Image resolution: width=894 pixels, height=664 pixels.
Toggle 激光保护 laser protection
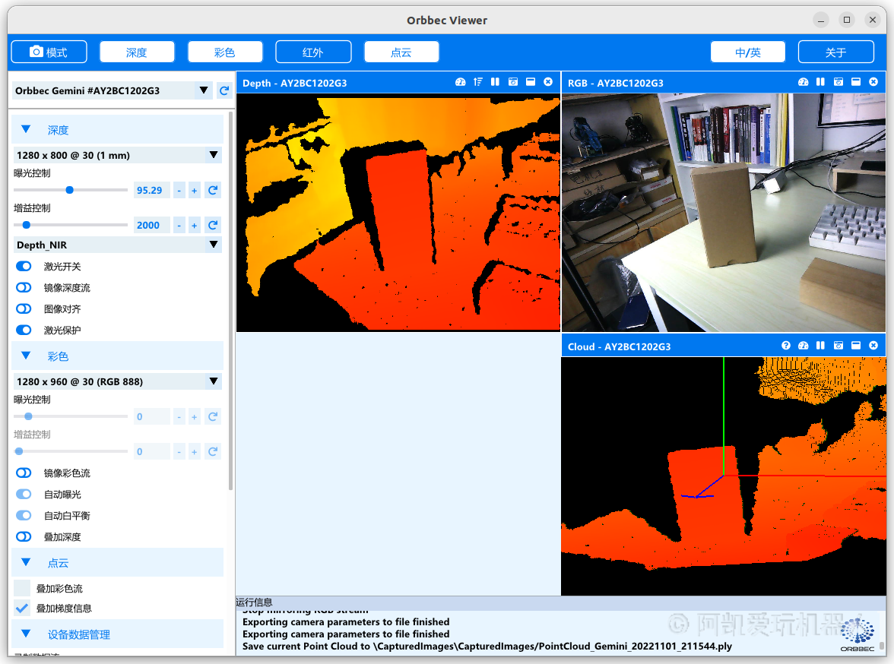click(24, 330)
